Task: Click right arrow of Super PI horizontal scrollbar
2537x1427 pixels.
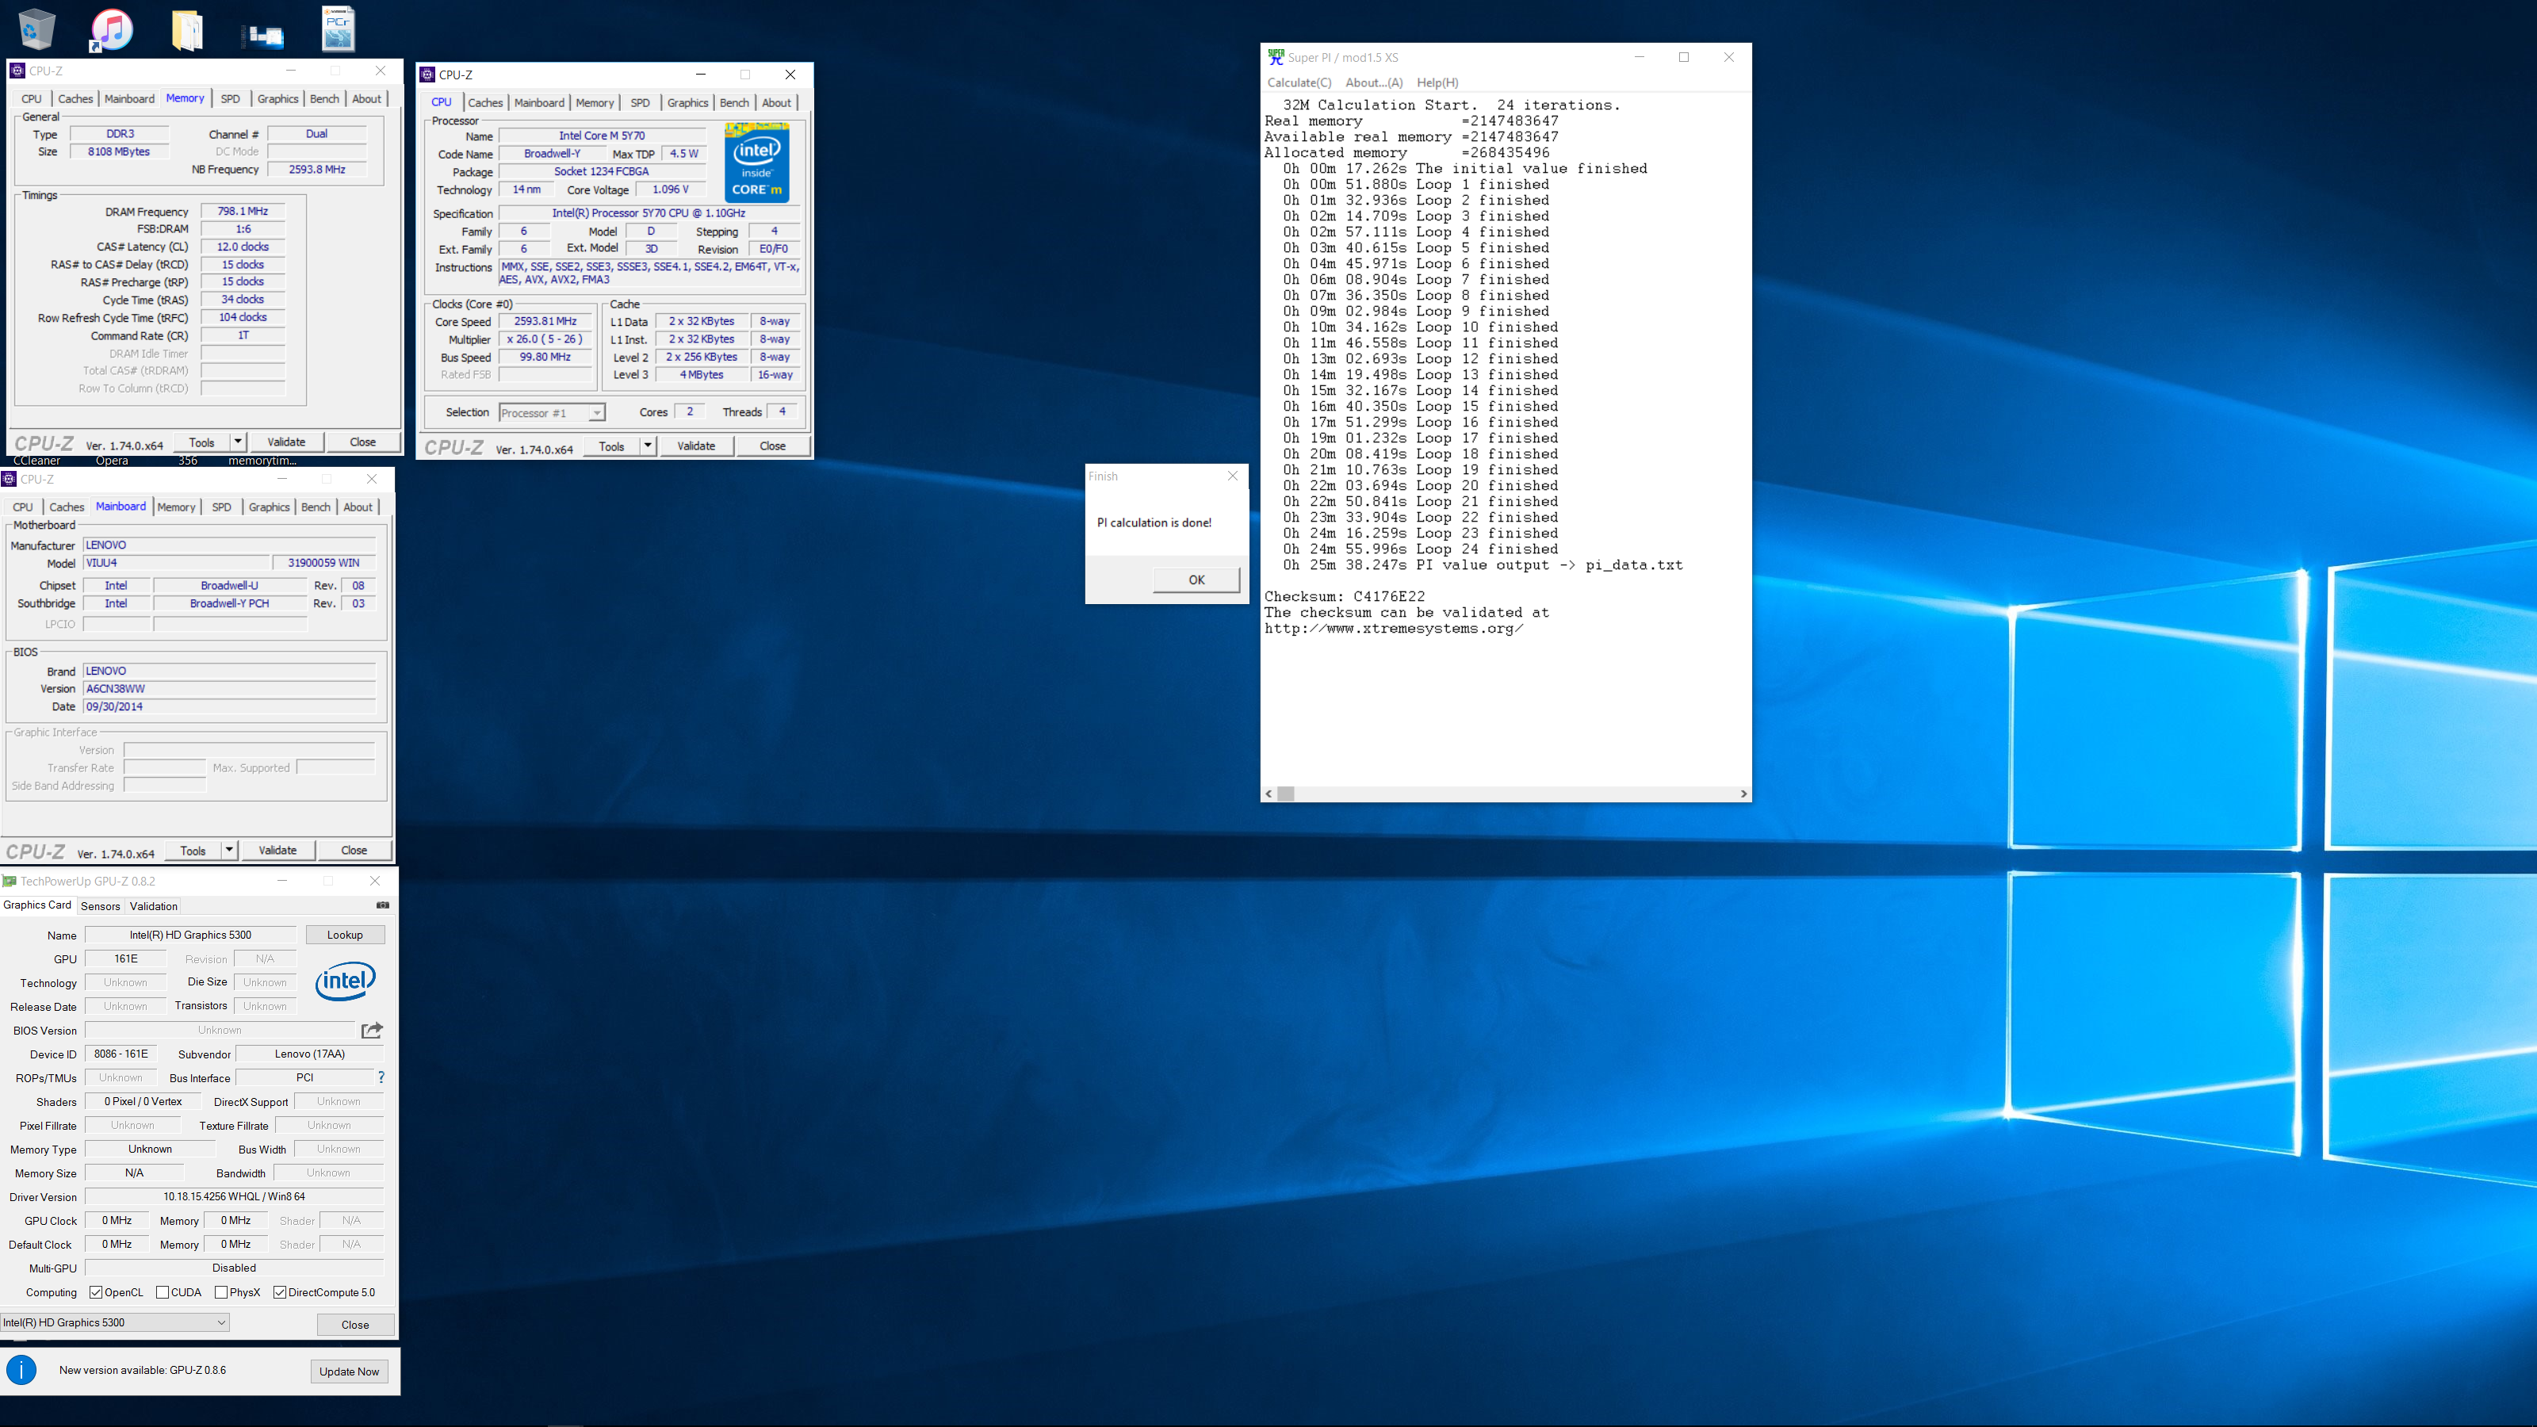Action: 1743,794
